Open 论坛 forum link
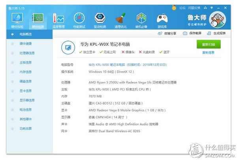The image size is (237, 160). coord(182,8)
